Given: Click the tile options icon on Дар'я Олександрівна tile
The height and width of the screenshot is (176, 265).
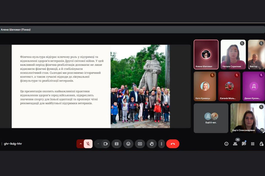Looking at the screenshot, I should 262,130.
